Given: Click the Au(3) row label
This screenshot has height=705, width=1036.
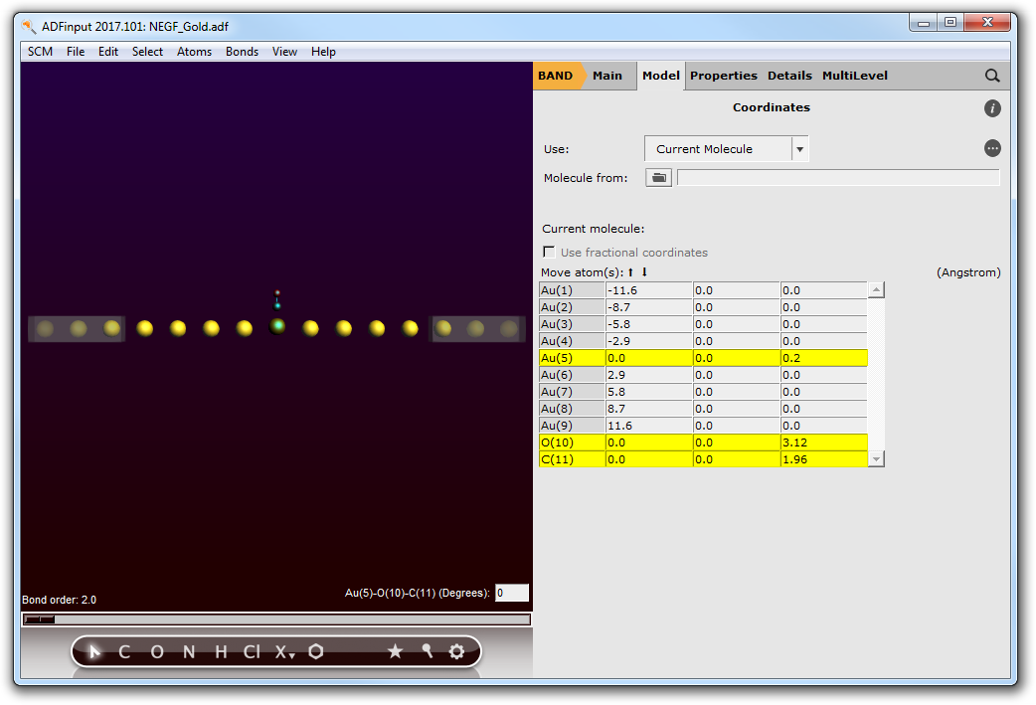Looking at the screenshot, I should pyautogui.click(x=572, y=324).
